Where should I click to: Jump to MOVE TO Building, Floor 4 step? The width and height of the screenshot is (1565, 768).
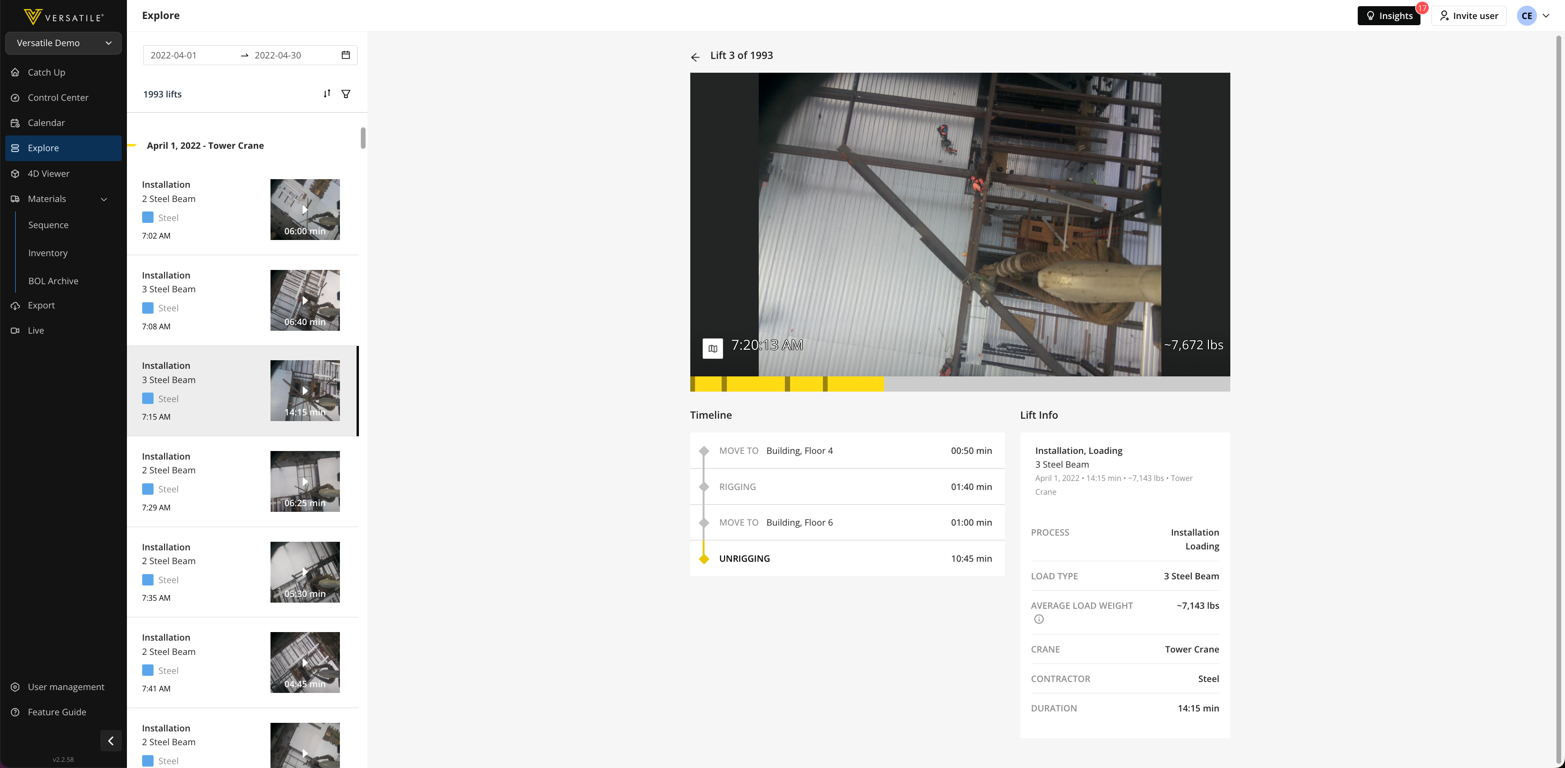coord(847,451)
